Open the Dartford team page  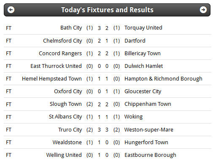tap(135, 41)
